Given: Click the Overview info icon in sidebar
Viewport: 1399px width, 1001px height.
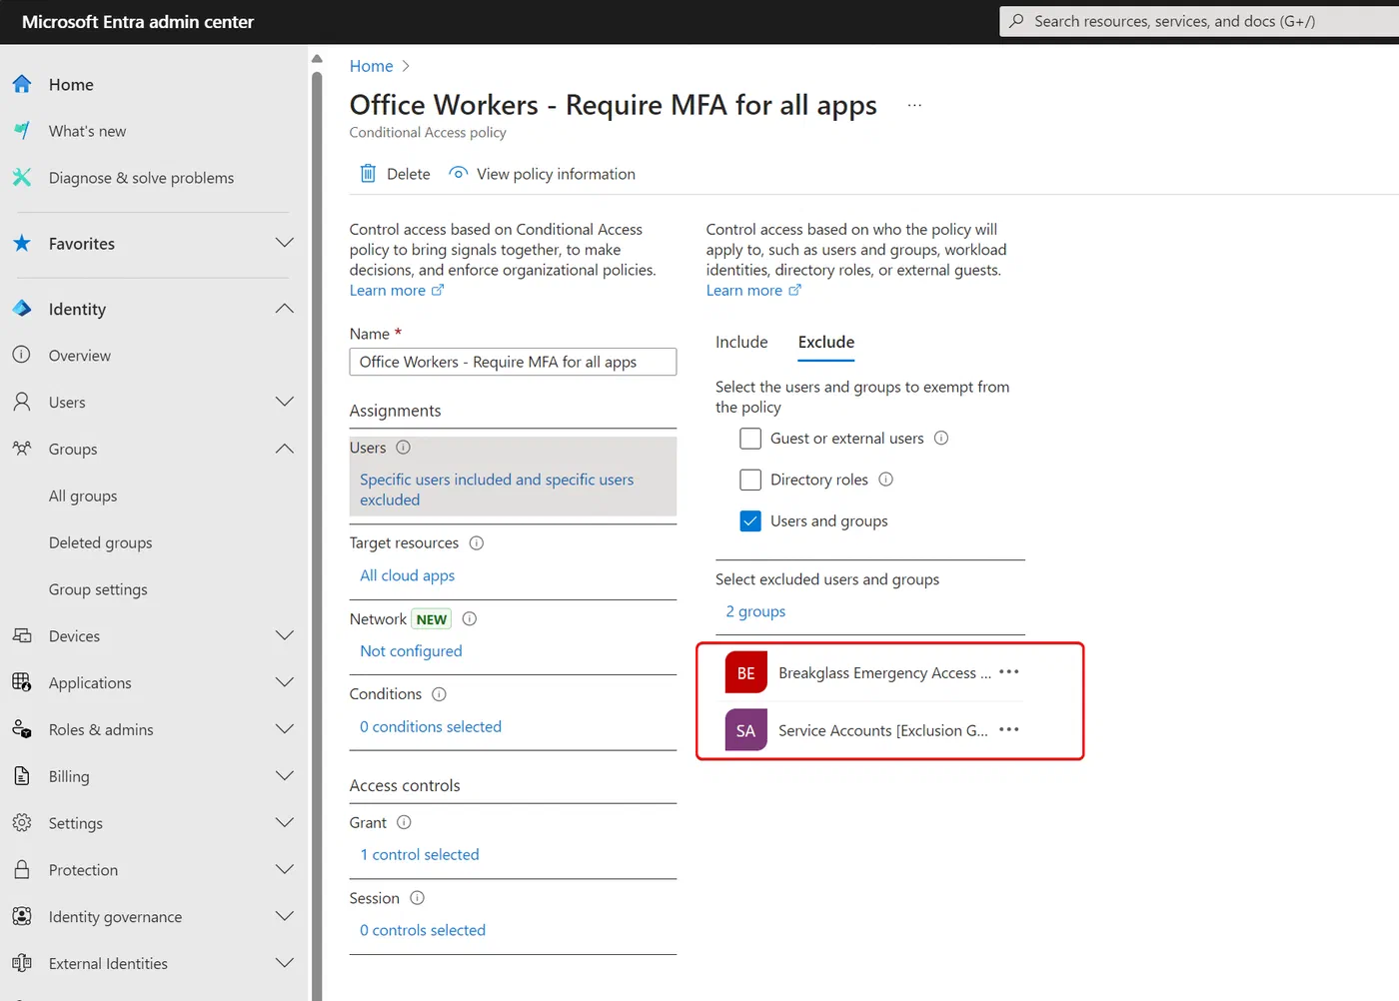Looking at the screenshot, I should click(x=22, y=355).
